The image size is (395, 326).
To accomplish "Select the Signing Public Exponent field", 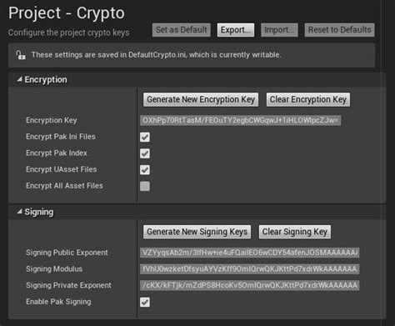I will pos(249,253).
